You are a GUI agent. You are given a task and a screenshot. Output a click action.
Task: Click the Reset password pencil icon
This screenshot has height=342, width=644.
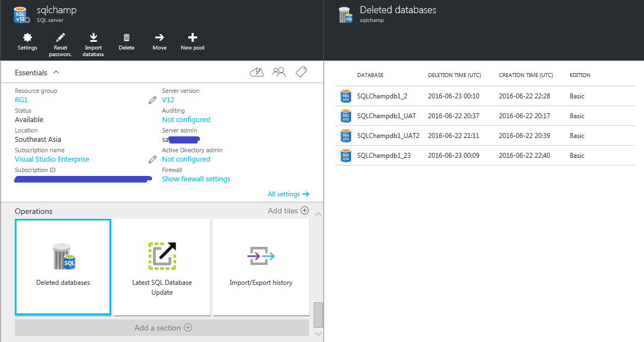pyautogui.click(x=61, y=38)
